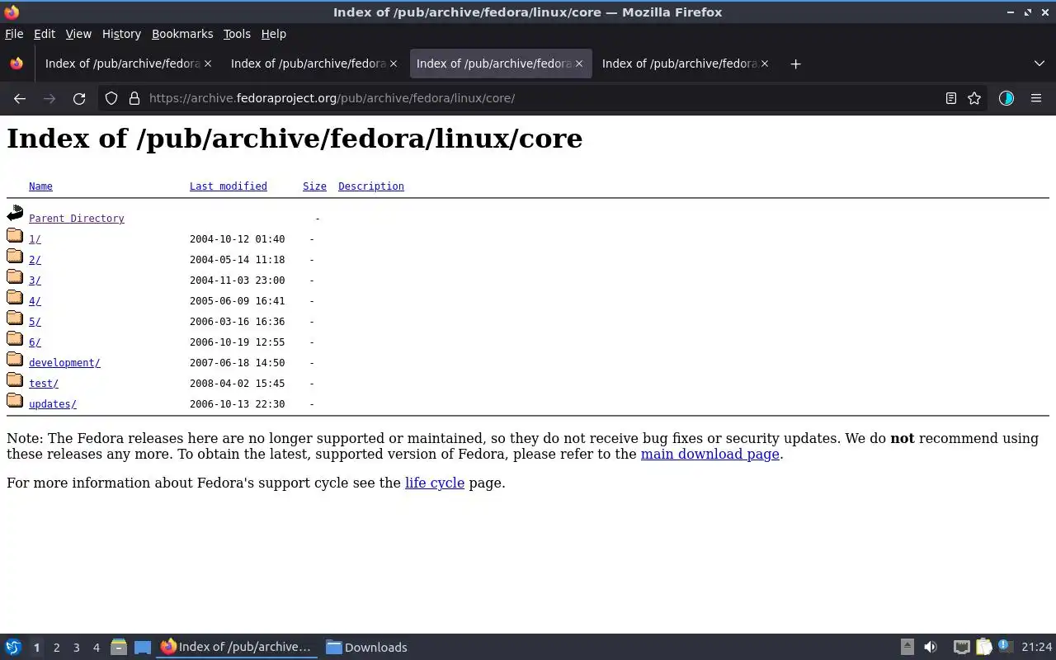Image resolution: width=1056 pixels, height=660 pixels.
Task: Follow the main download page link
Action: [710, 454]
